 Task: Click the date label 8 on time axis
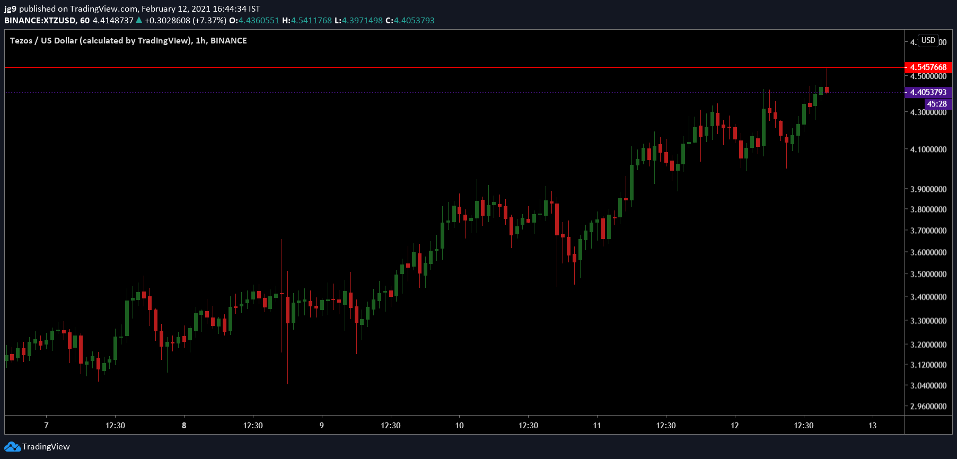[184, 426]
